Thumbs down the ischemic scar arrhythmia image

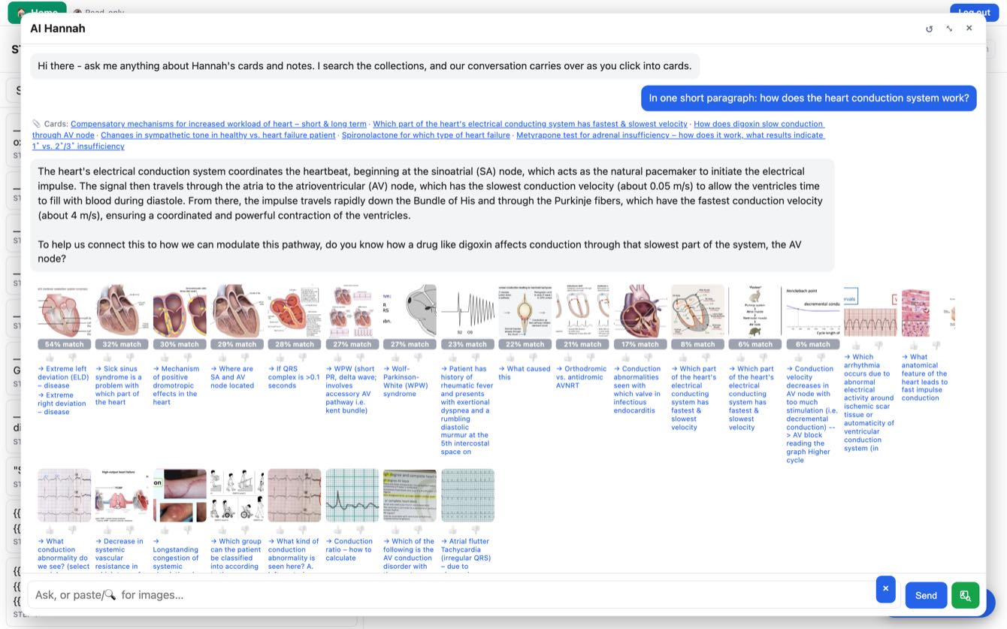tap(878, 346)
